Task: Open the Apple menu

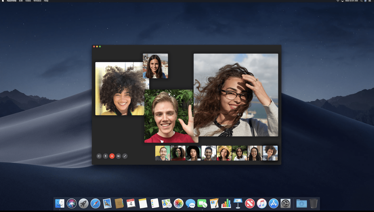Action: pyautogui.click(x=3, y=1)
